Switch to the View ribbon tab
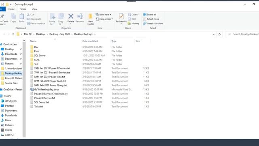Screen dimensions: 259x146 click(34, 9)
